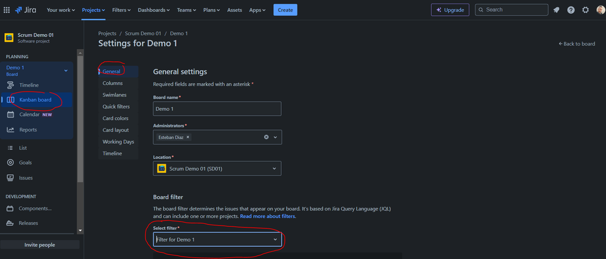Image resolution: width=606 pixels, height=259 pixels.
Task: Select the Swimlanes settings tab
Action: point(118,95)
